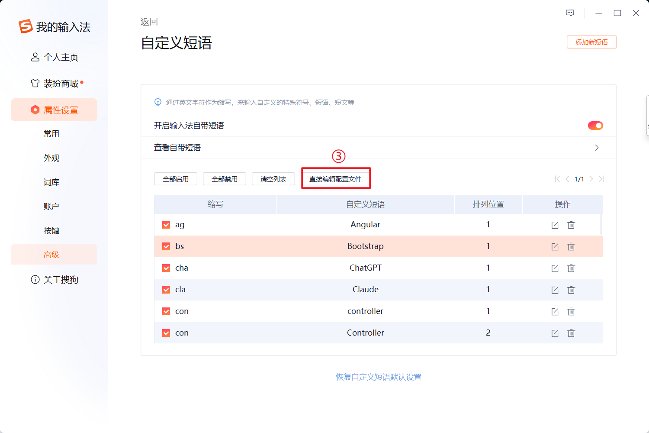Viewport: 649px width, 433px height.
Task: Select the 'Bootstrap' phrase cell
Action: coord(366,246)
